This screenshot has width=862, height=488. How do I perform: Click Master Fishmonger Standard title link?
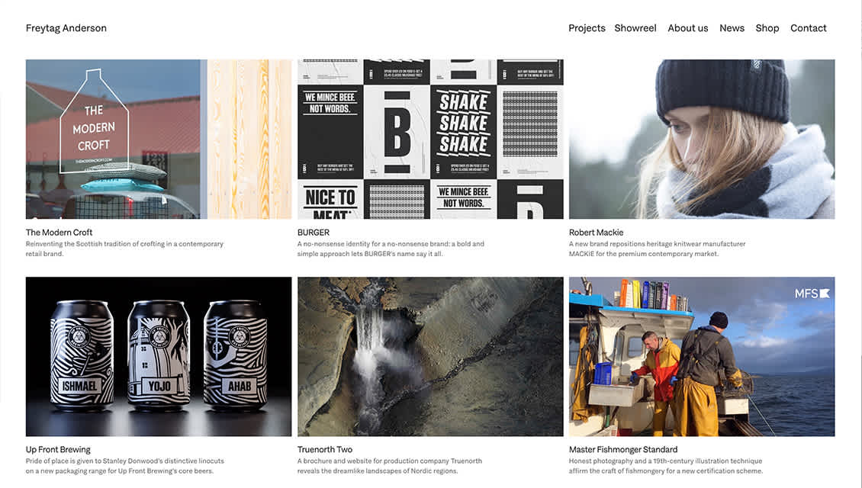[623, 450]
